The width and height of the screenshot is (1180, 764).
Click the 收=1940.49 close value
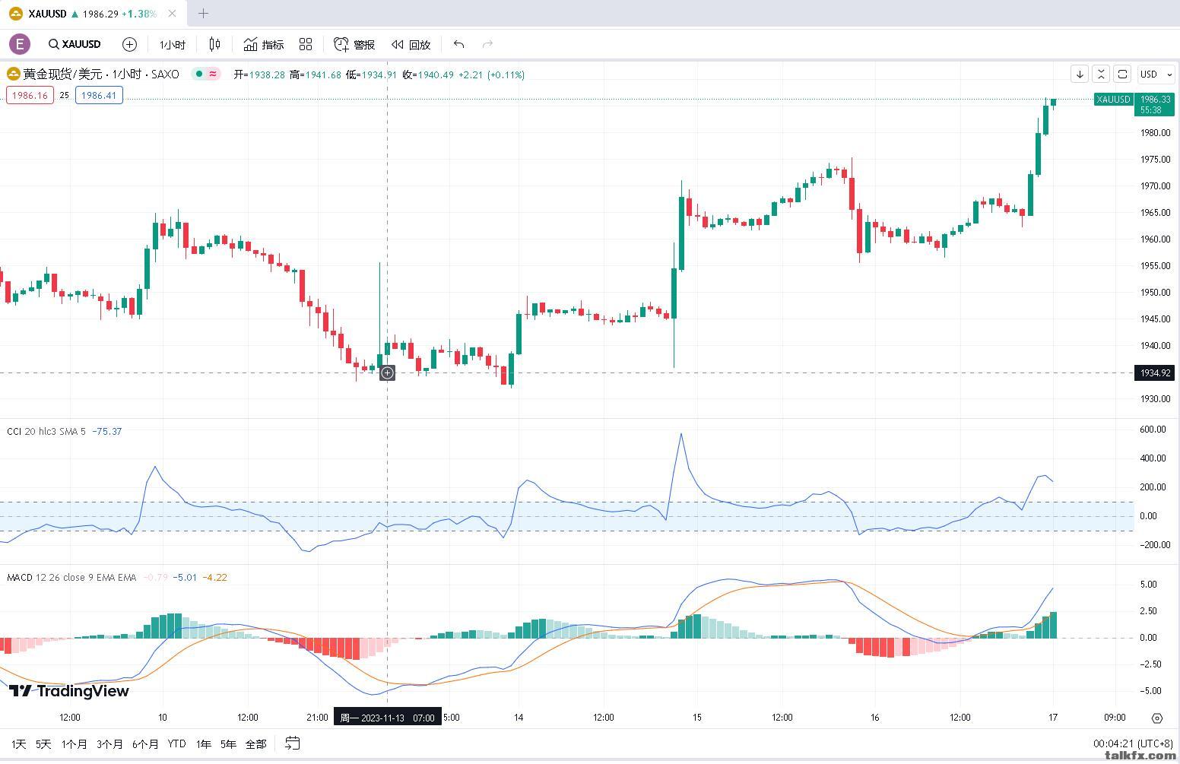(428, 74)
